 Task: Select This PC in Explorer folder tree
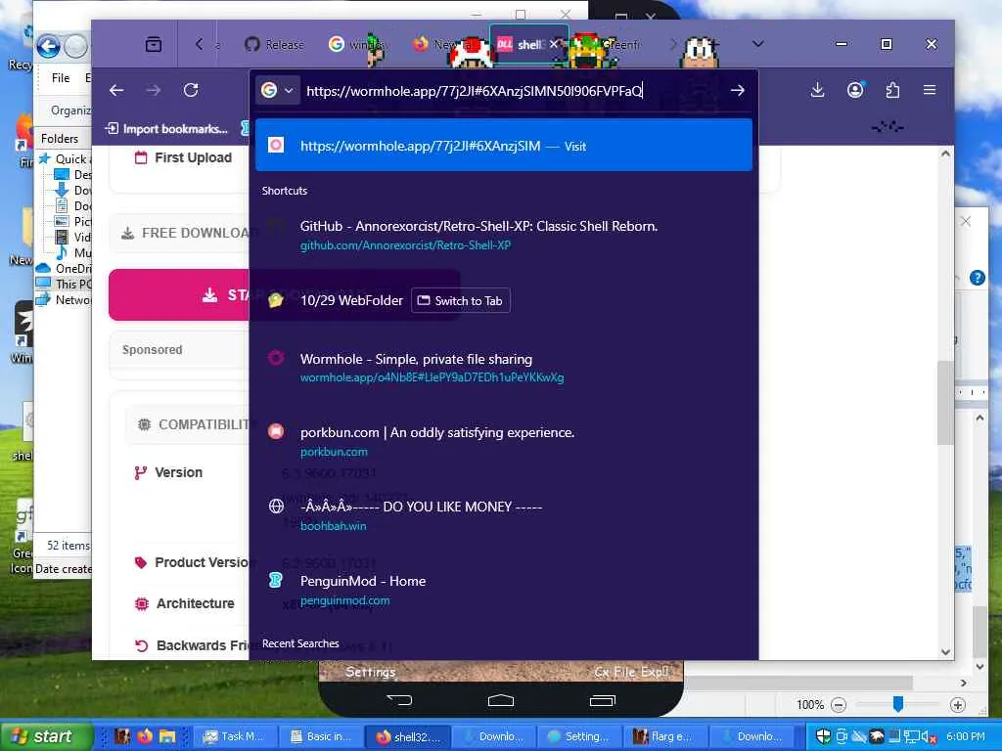coord(65,285)
